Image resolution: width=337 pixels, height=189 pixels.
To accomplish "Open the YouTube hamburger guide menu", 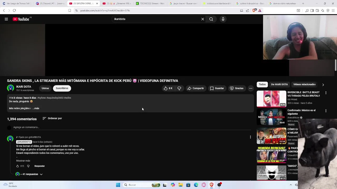I will coord(6,19).
